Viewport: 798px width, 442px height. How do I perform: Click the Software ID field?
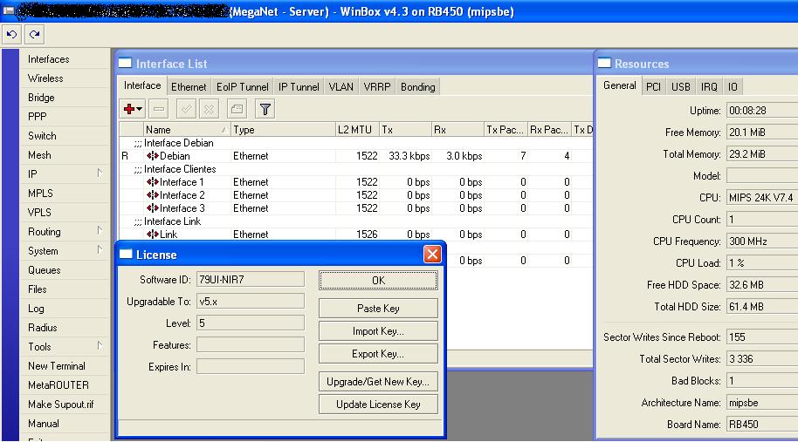[x=251, y=280]
